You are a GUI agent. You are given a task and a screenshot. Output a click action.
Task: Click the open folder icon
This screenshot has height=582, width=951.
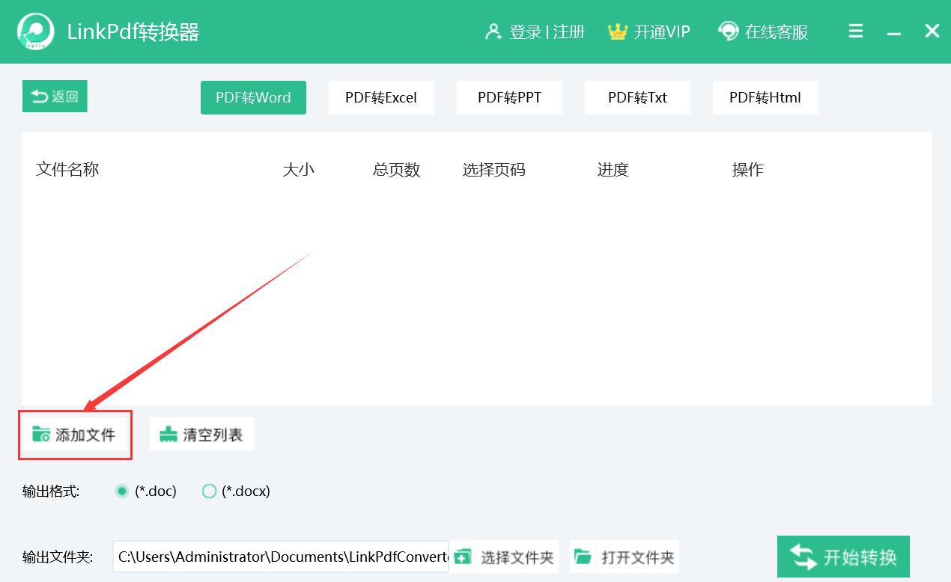[583, 557]
